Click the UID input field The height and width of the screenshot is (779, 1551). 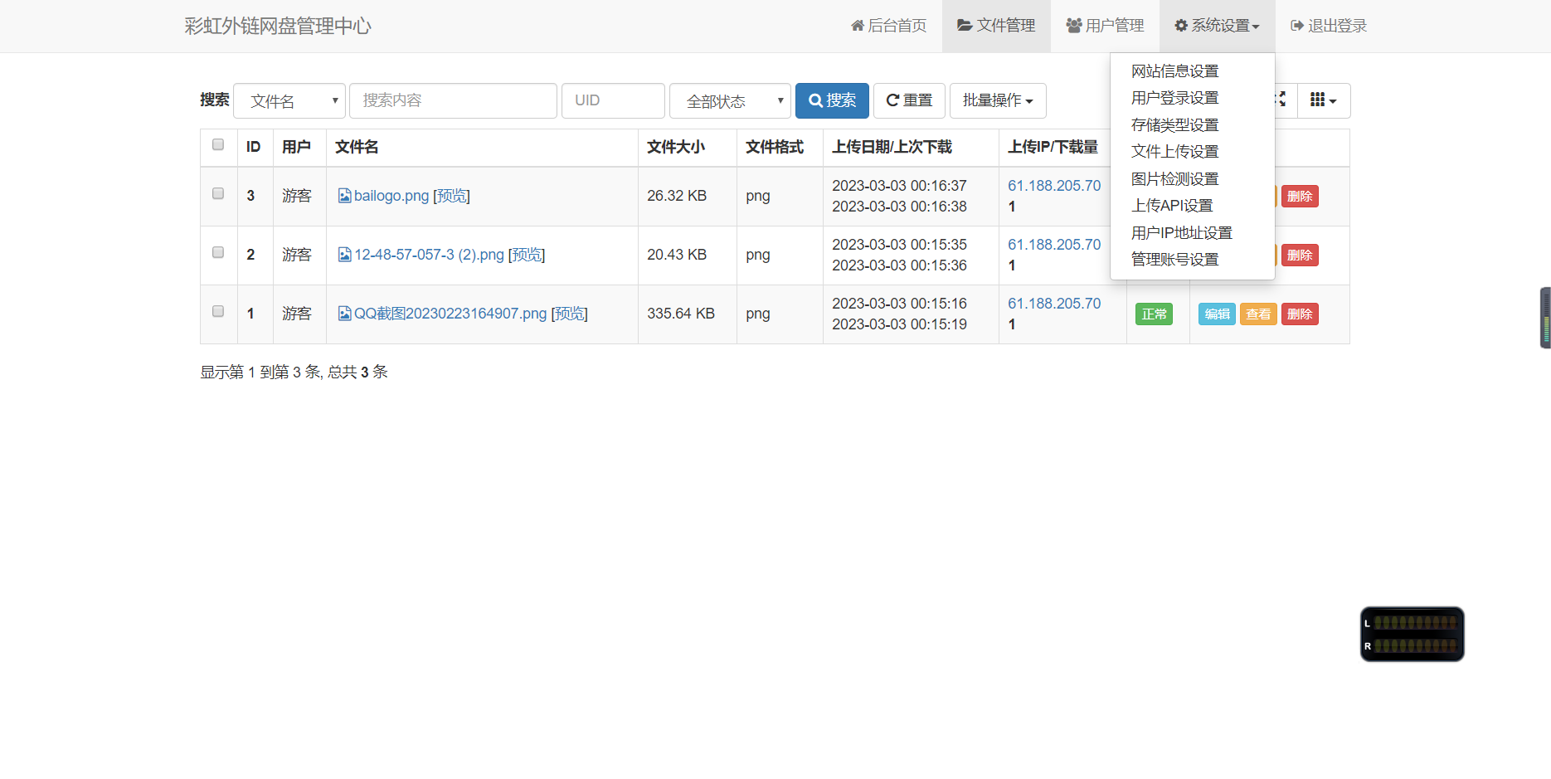coord(613,100)
